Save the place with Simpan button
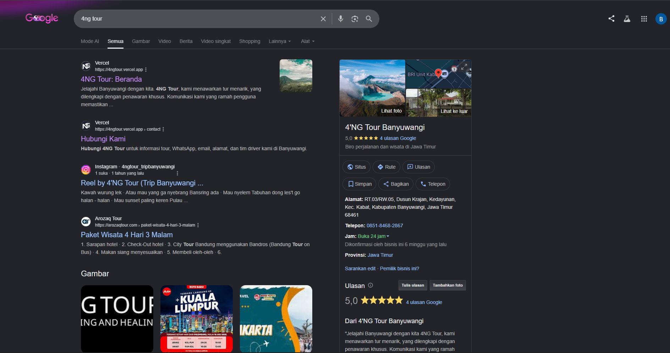The height and width of the screenshot is (353, 670). 359,184
